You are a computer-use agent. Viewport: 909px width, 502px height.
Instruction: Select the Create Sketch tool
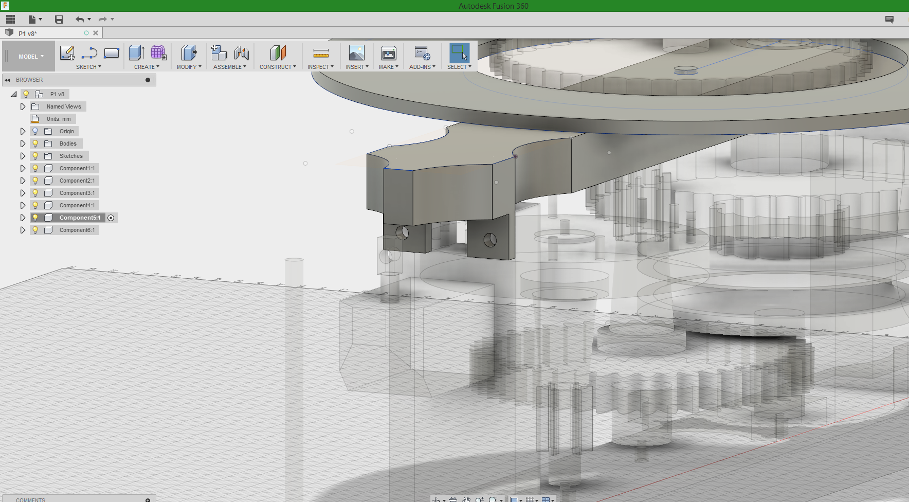coord(67,53)
